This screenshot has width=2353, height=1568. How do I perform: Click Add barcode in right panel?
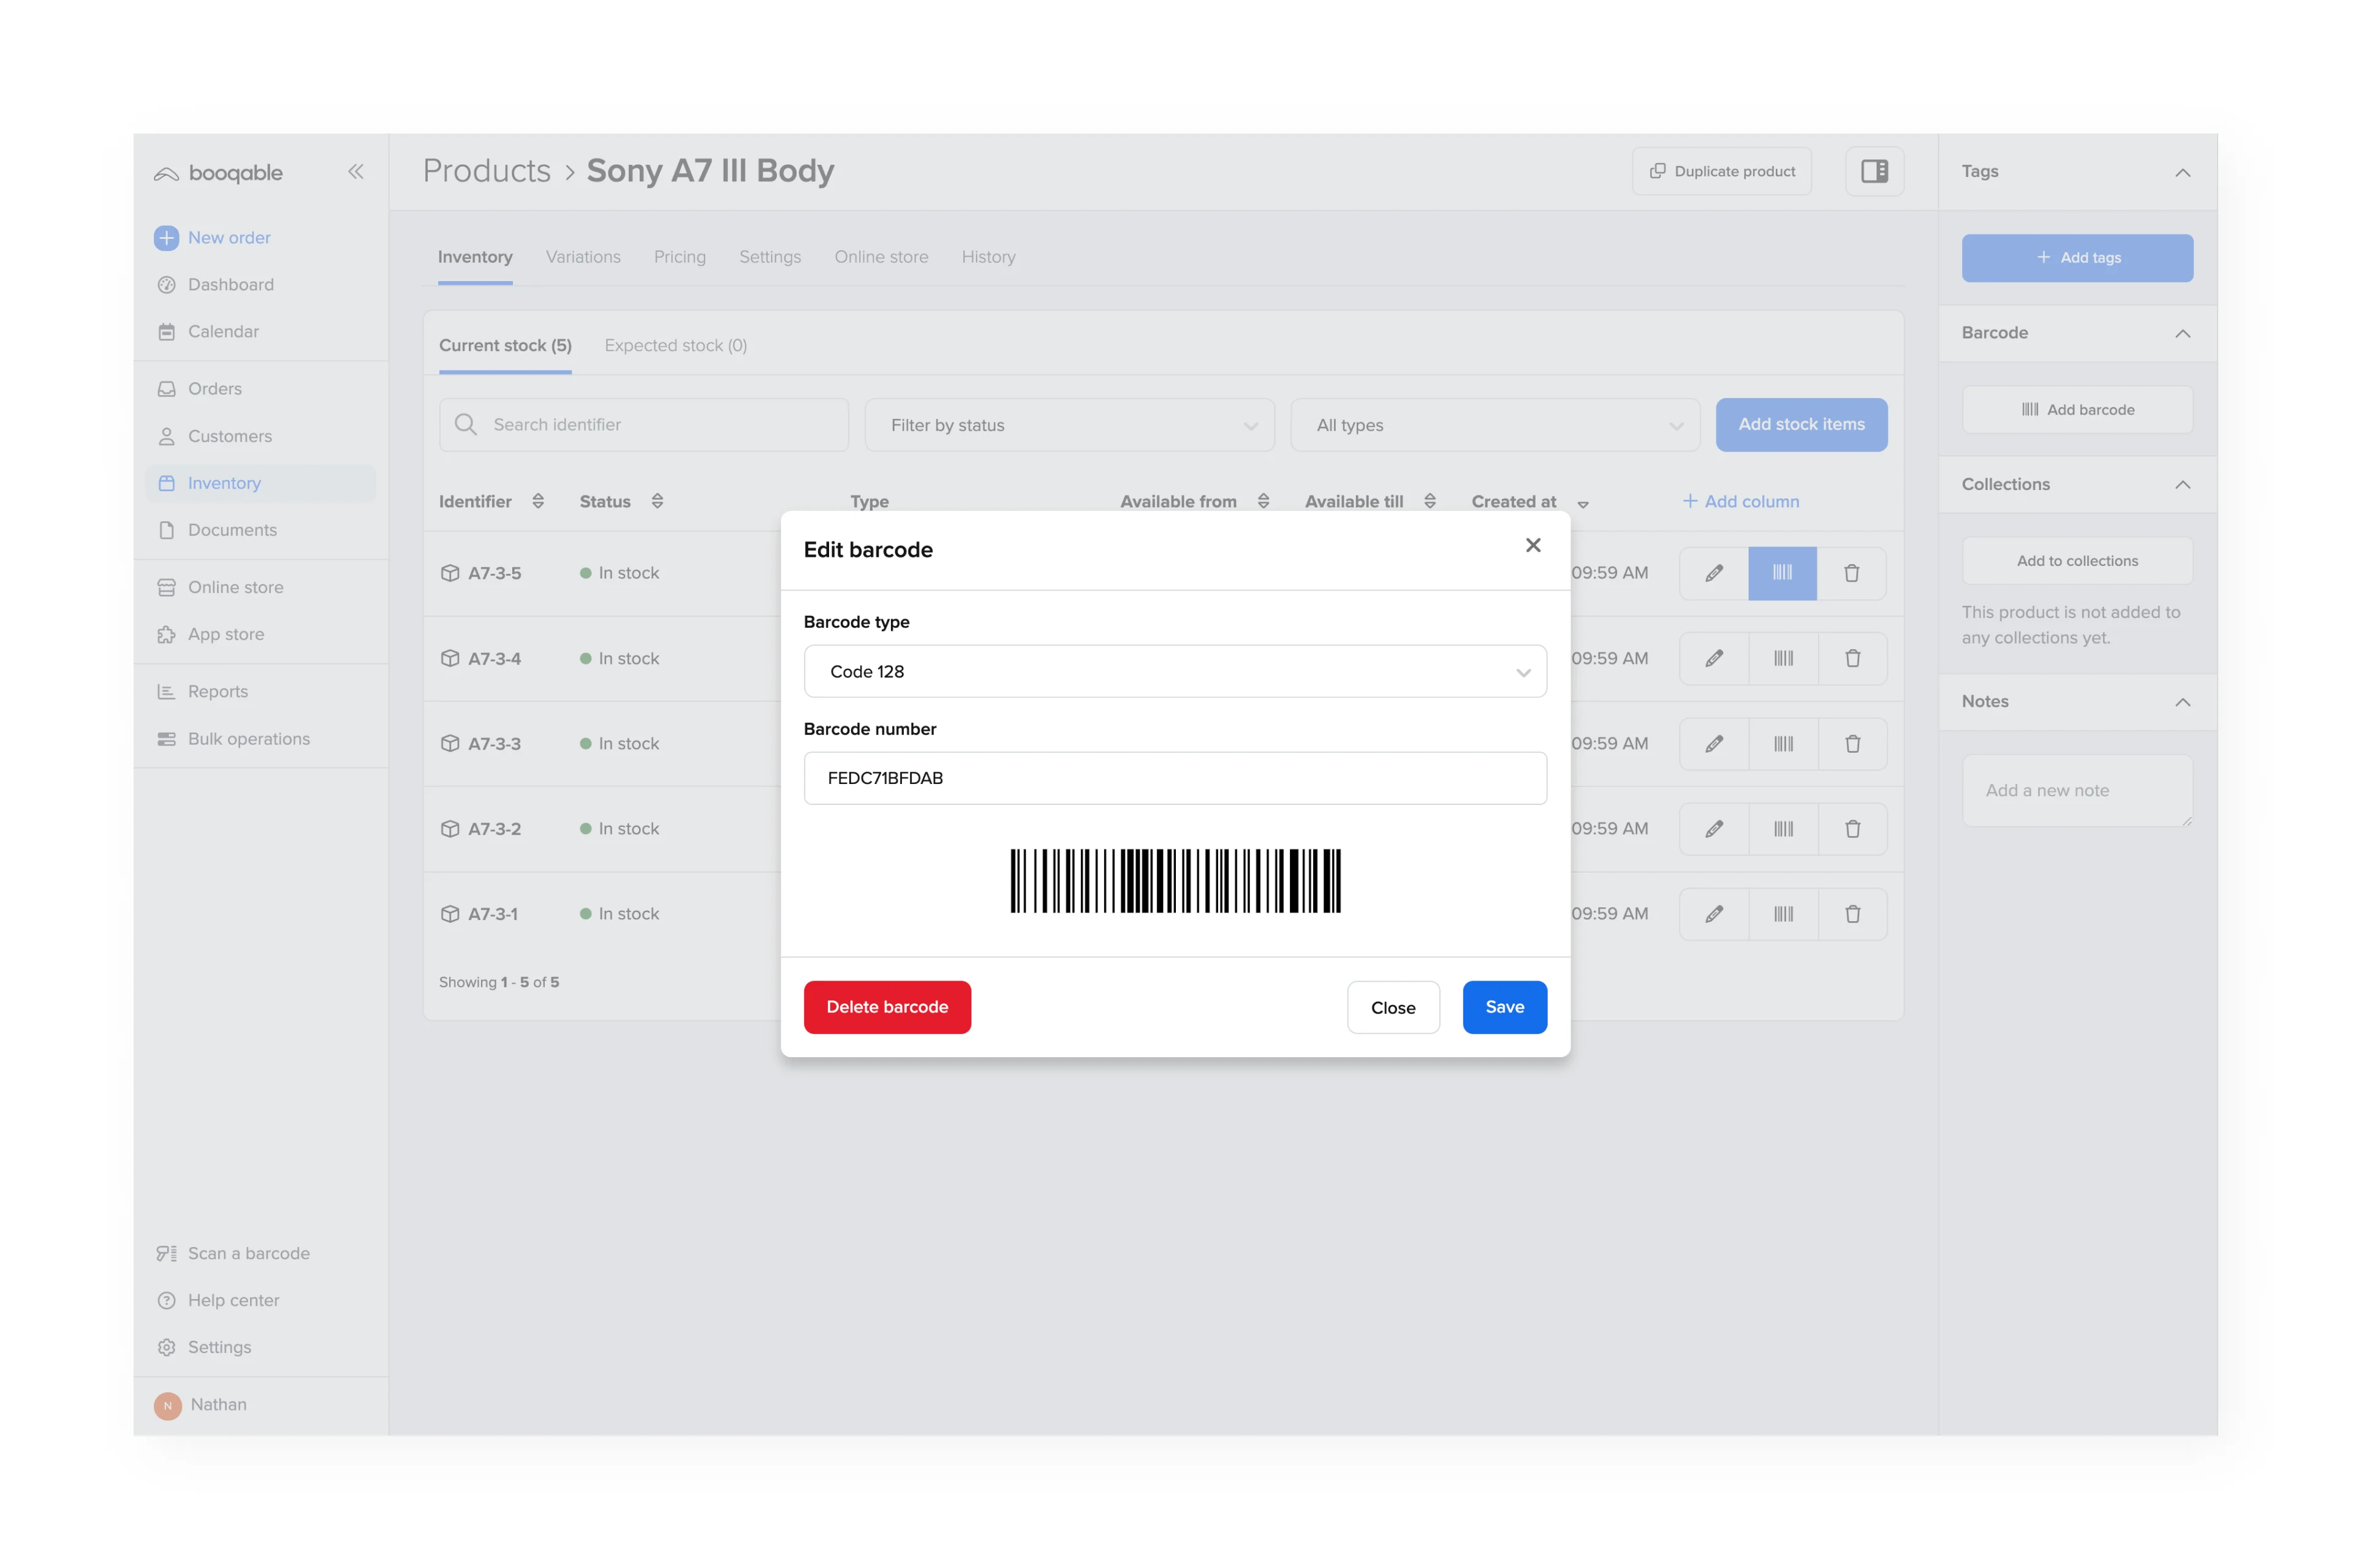pos(2077,410)
